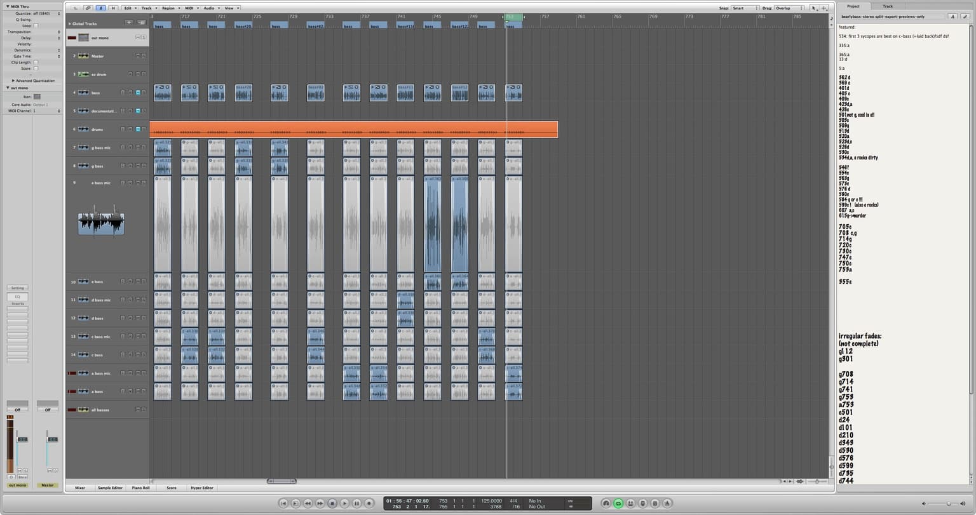The image size is (976, 515).
Task: Click the all basses track icon
Action: click(83, 410)
